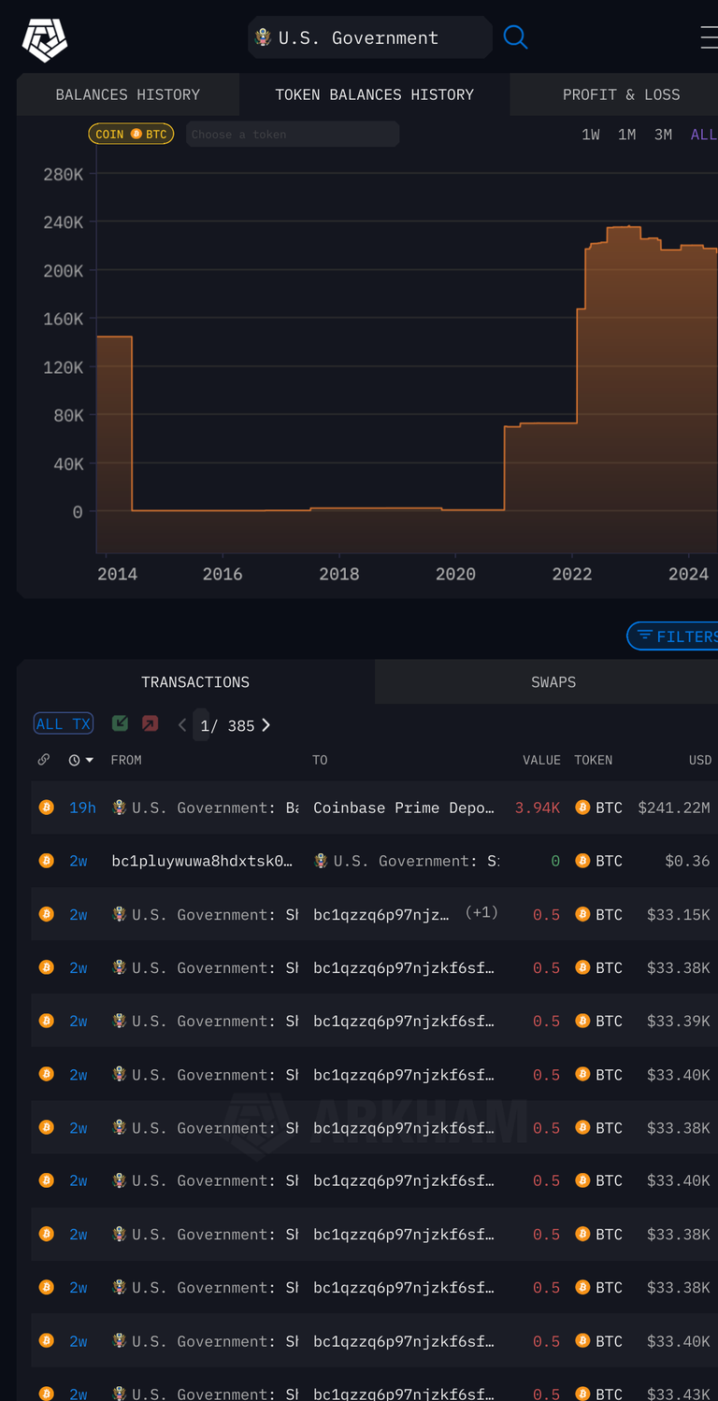
Task: Open the Filters button
Action: pos(673,636)
